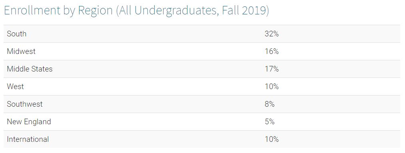Select the New England label
Screen dimensions: 405x153
click(29, 121)
